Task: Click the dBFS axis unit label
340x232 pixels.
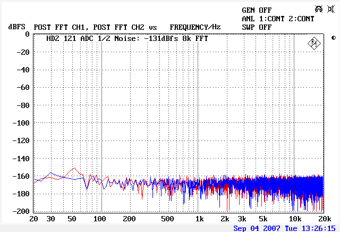Action: pyautogui.click(x=16, y=27)
